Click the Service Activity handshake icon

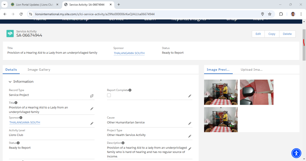(10, 33)
